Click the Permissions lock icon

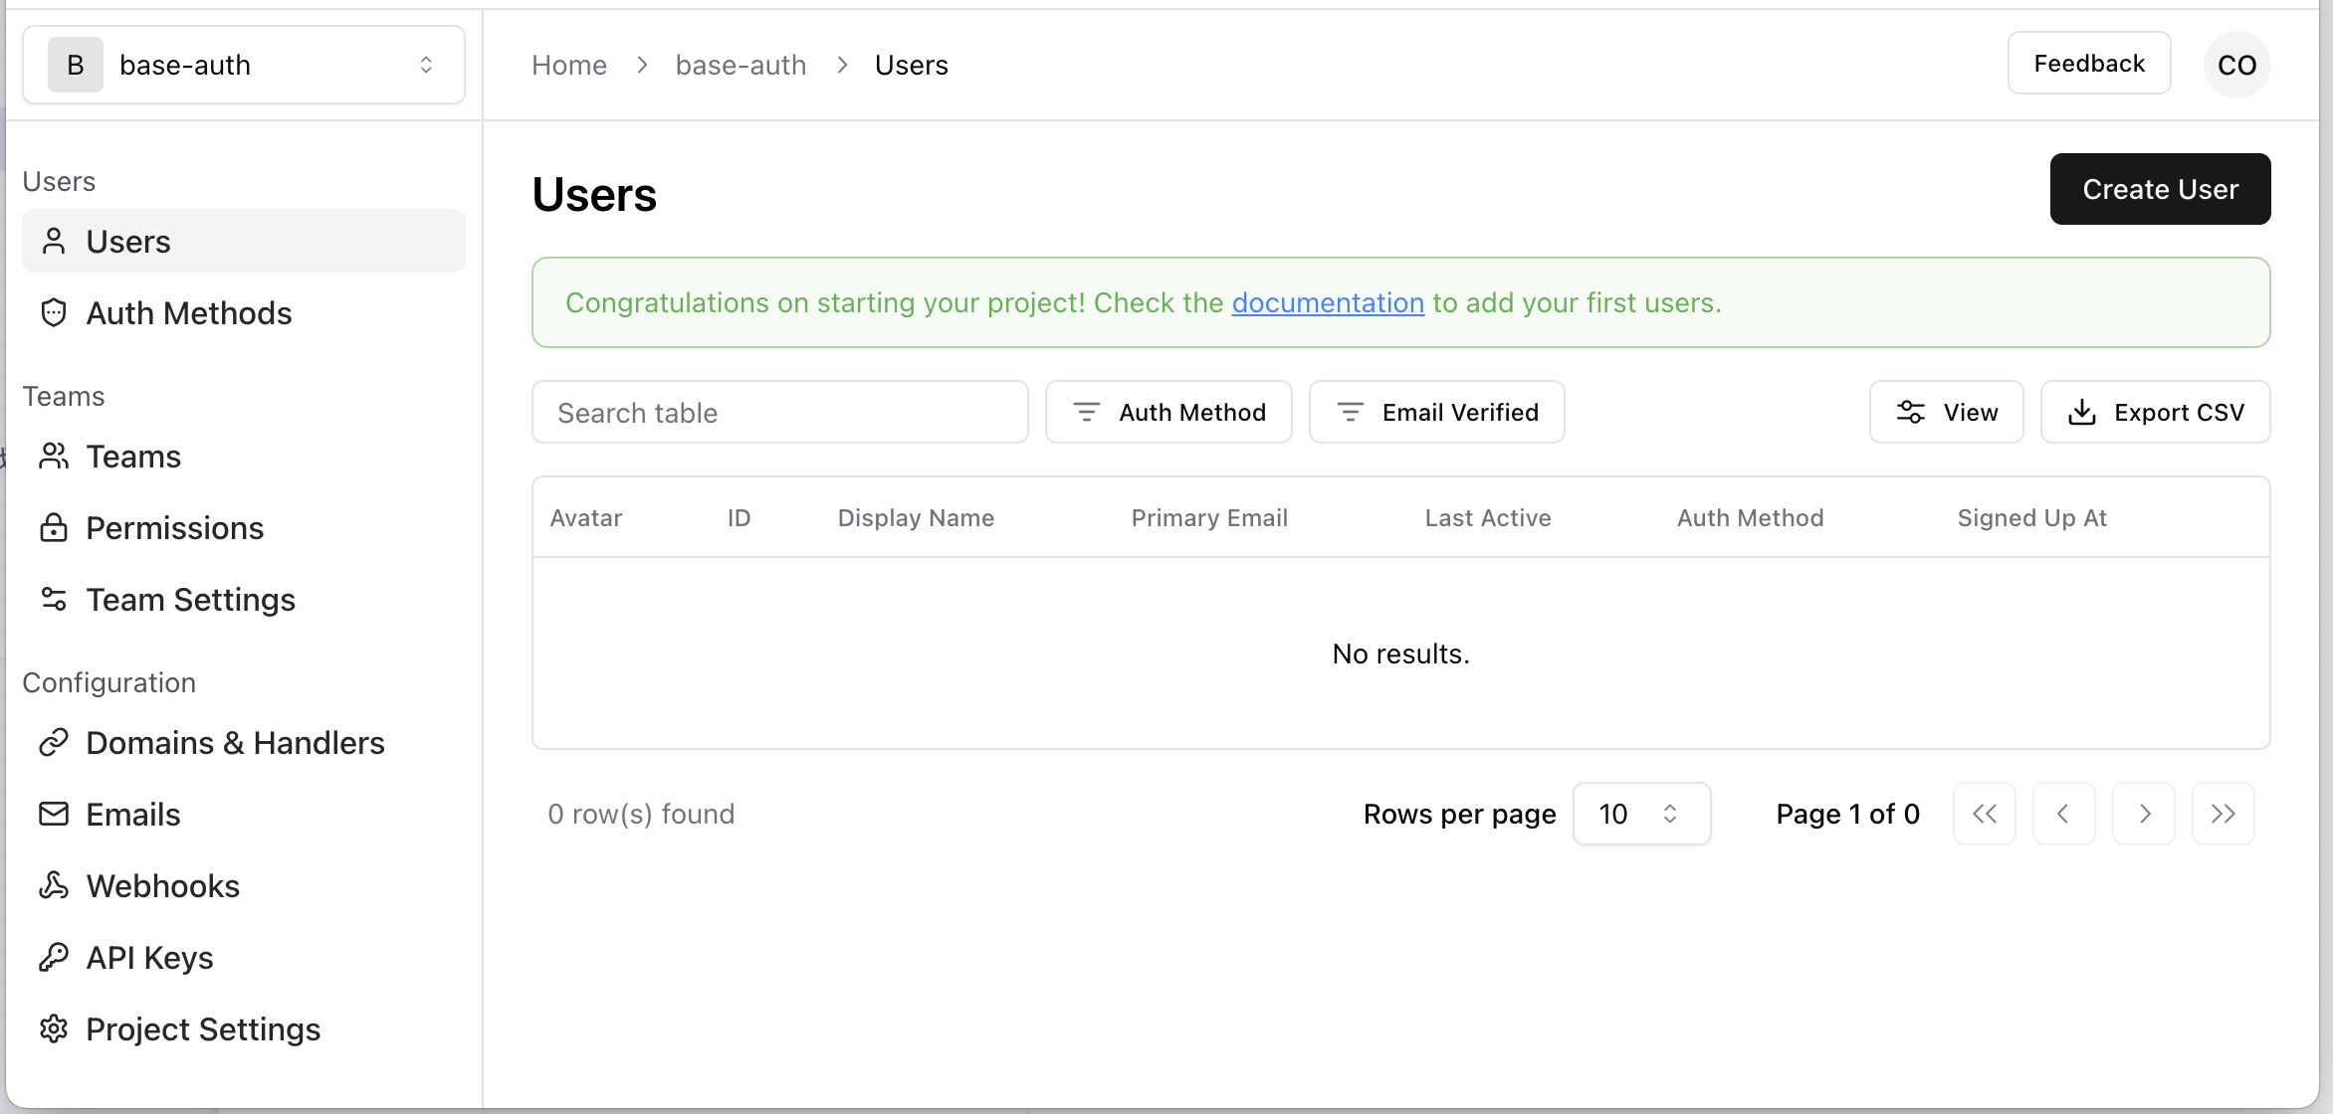pos(54,527)
